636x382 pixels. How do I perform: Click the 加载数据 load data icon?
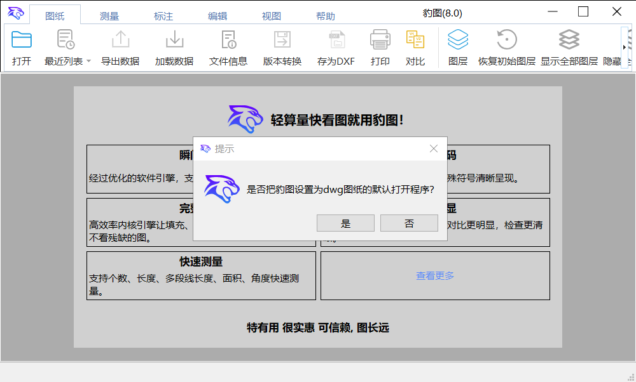pyautogui.click(x=174, y=44)
